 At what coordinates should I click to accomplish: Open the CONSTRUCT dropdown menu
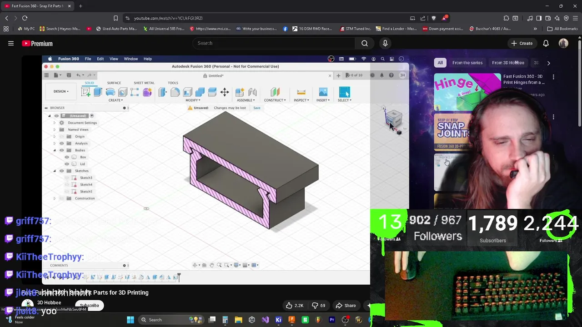(x=275, y=100)
